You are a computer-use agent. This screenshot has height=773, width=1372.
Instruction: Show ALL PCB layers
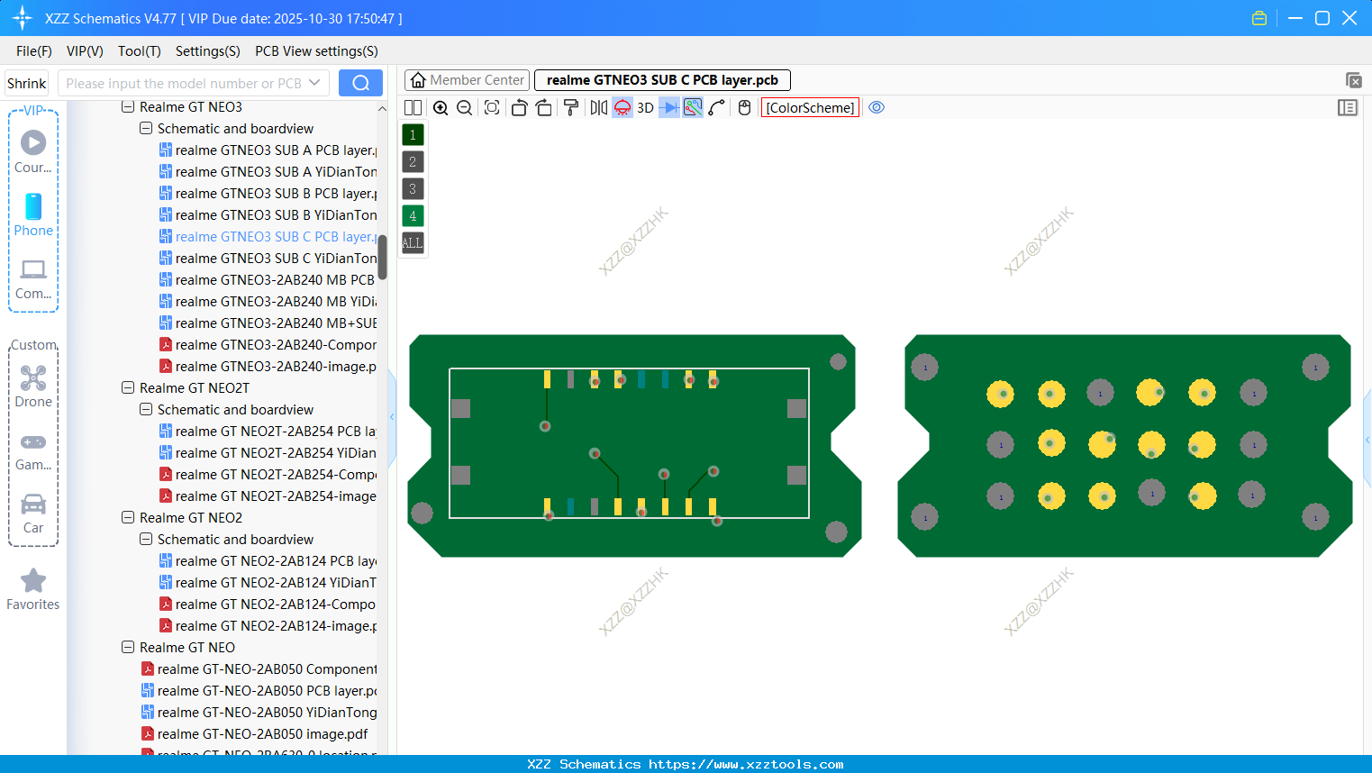pyautogui.click(x=412, y=242)
